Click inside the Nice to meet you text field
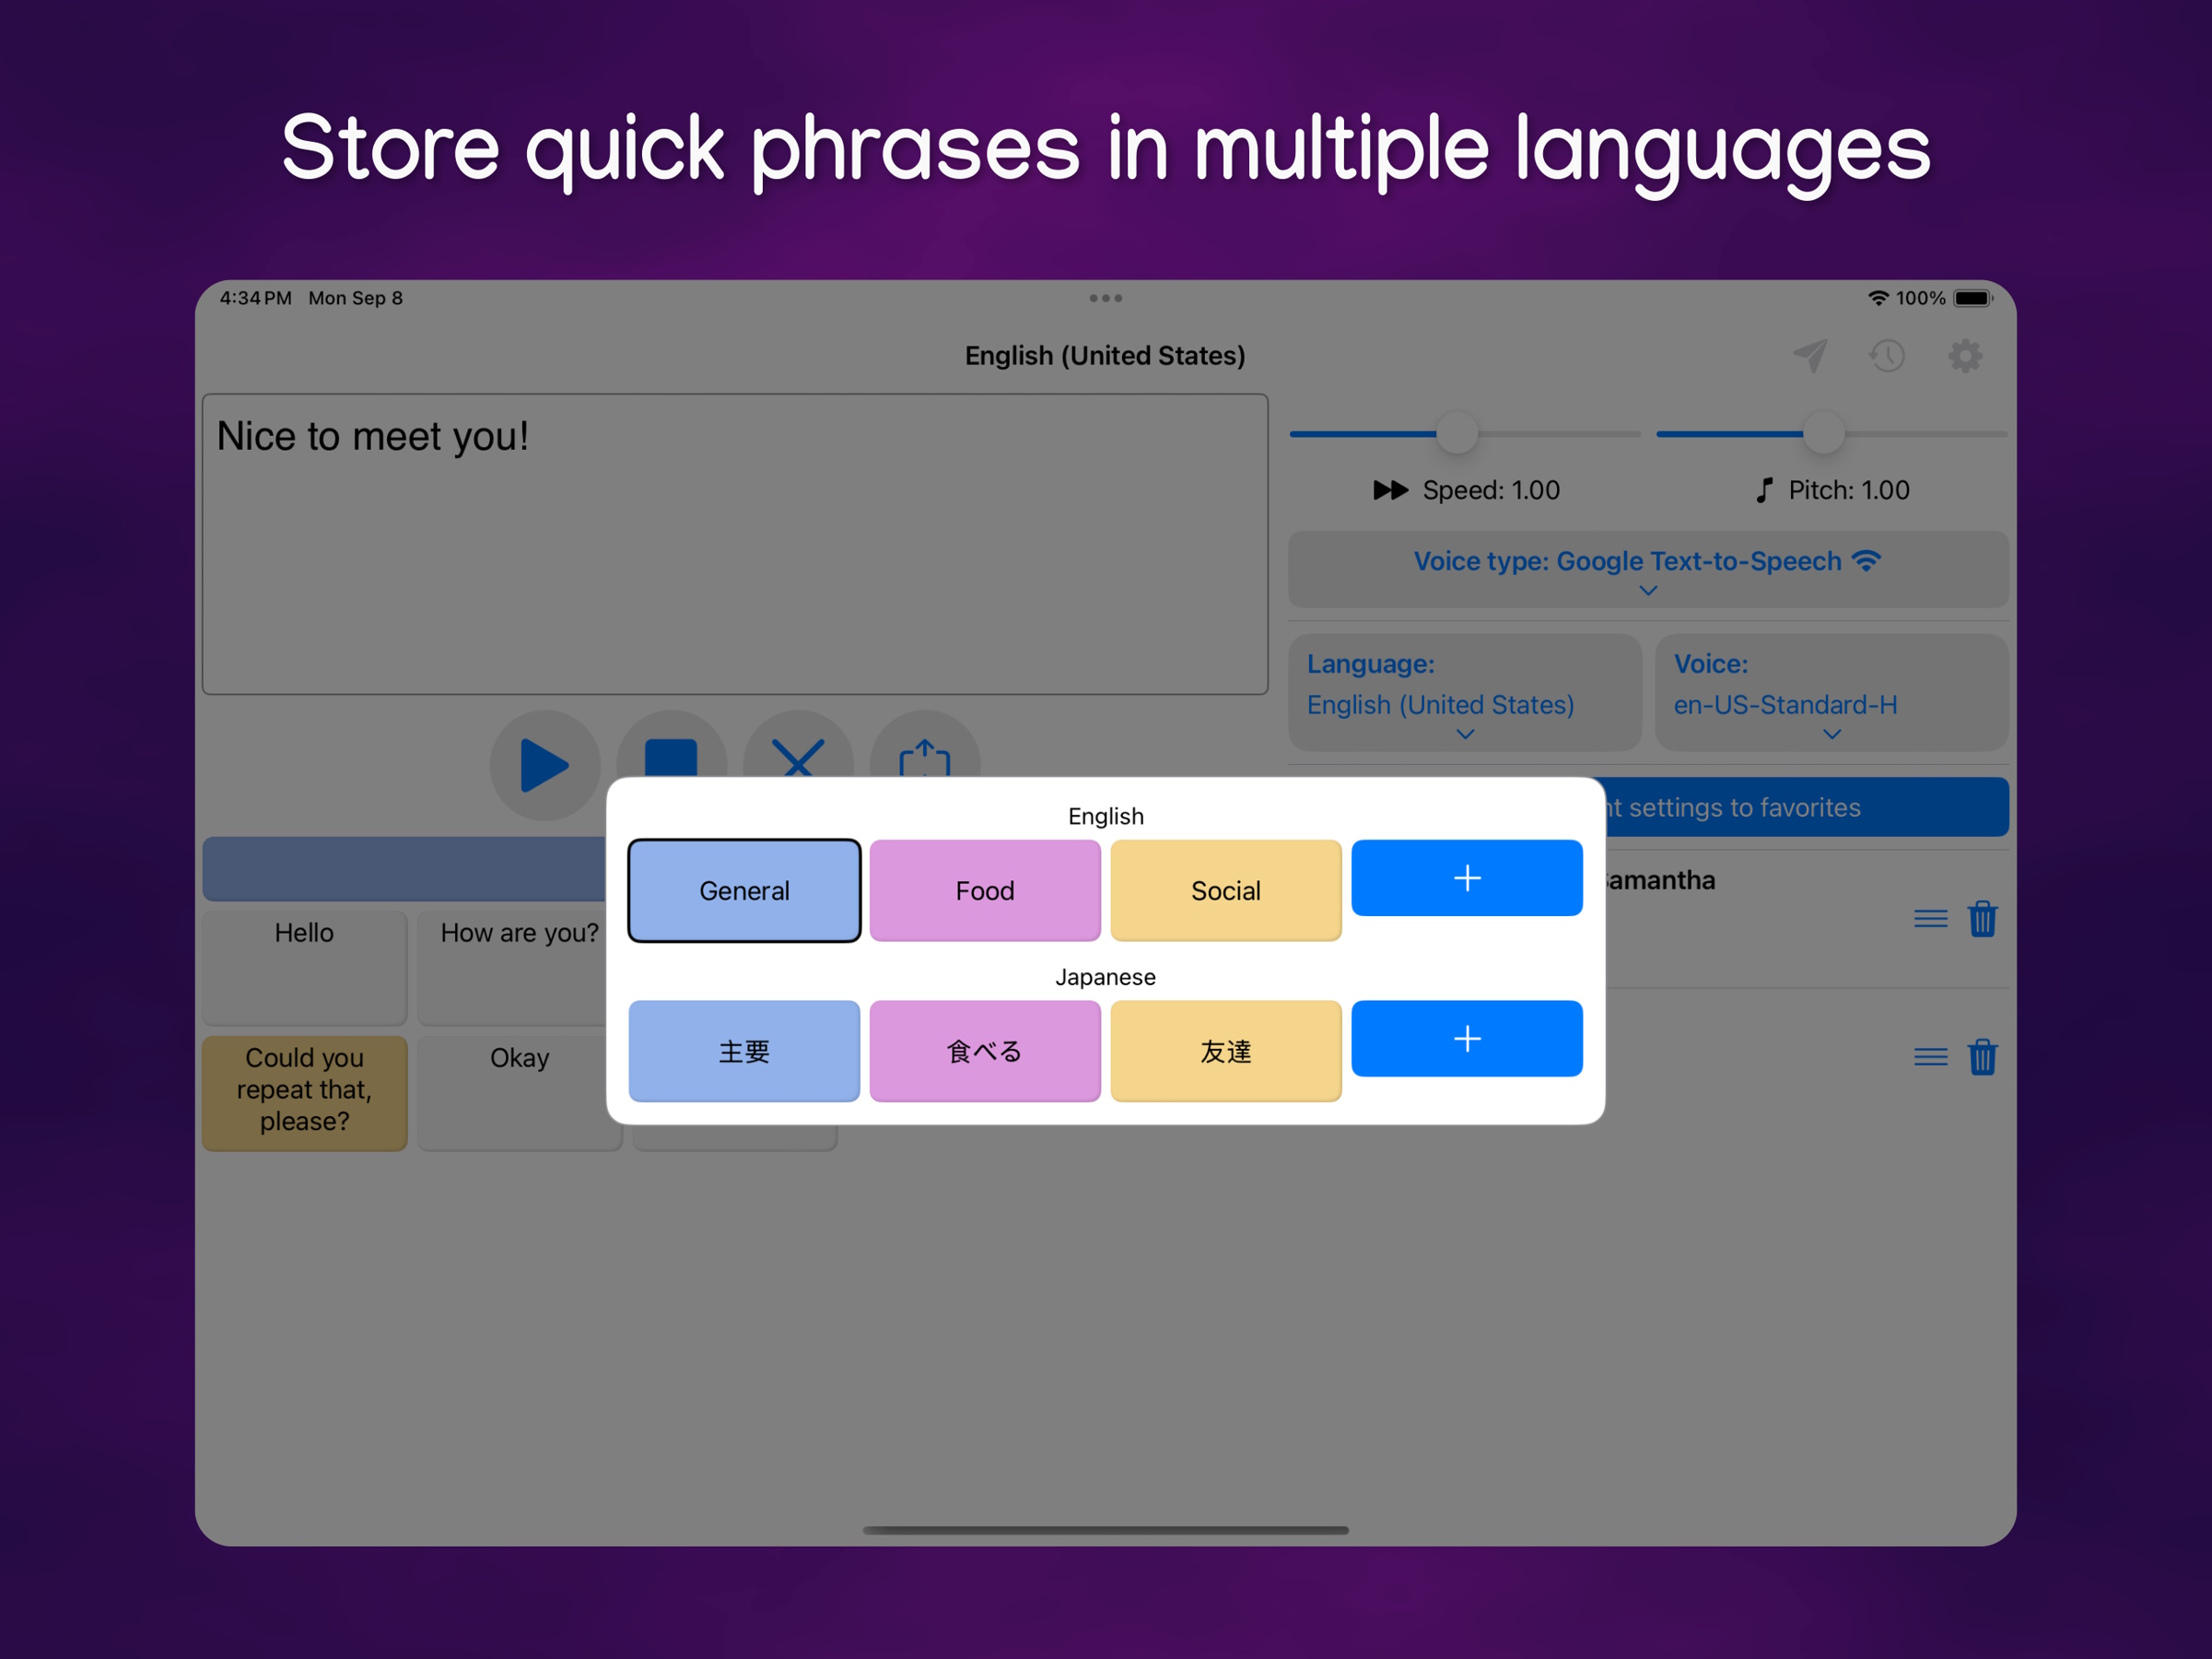Viewport: 2212px width, 1659px height. tap(735, 546)
